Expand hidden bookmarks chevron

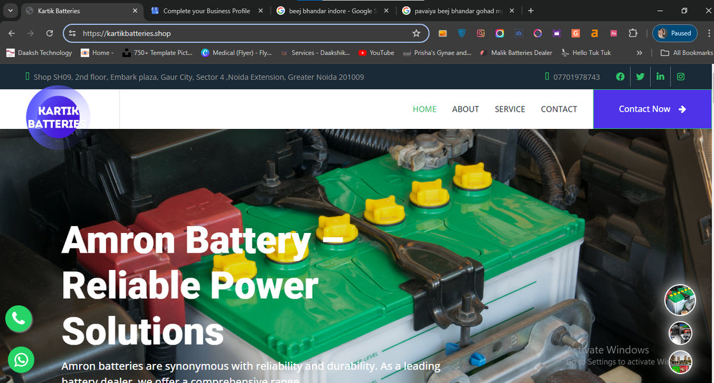pos(639,53)
